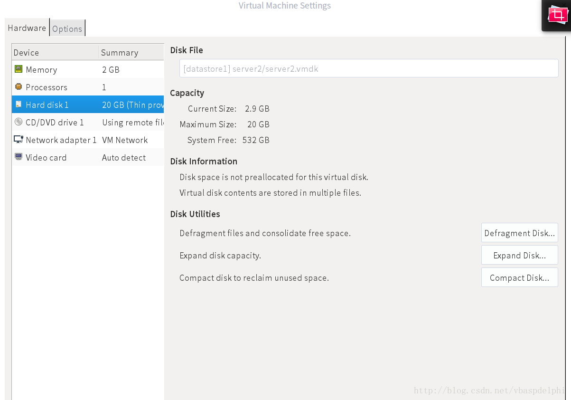This screenshot has width=571, height=400.
Task: Click the Disk File path field
Action: tap(369, 68)
